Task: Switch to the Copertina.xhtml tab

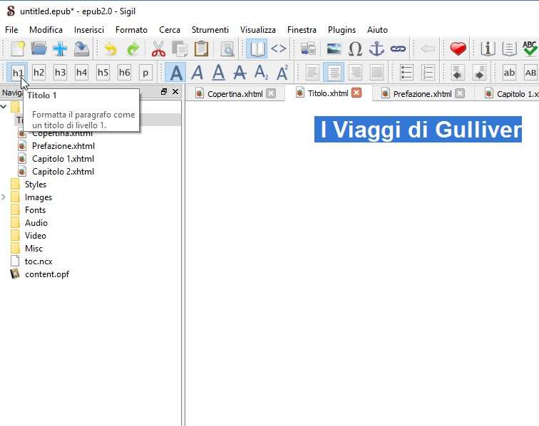Action: tap(235, 94)
